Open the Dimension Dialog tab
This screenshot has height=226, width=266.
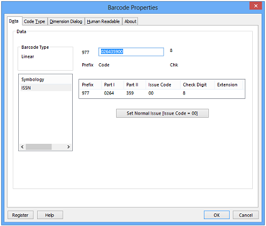point(66,21)
